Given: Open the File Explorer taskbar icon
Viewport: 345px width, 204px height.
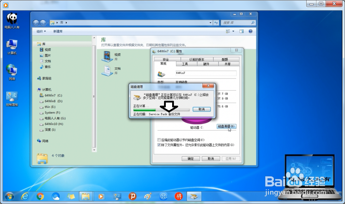Looking at the screenshot, I should [86, 196].
